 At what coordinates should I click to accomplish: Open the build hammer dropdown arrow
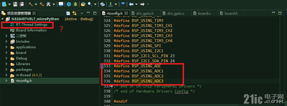coord(36,4)
